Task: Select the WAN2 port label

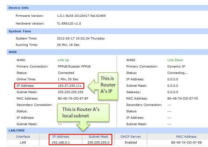Action: (x=131, y=60)
